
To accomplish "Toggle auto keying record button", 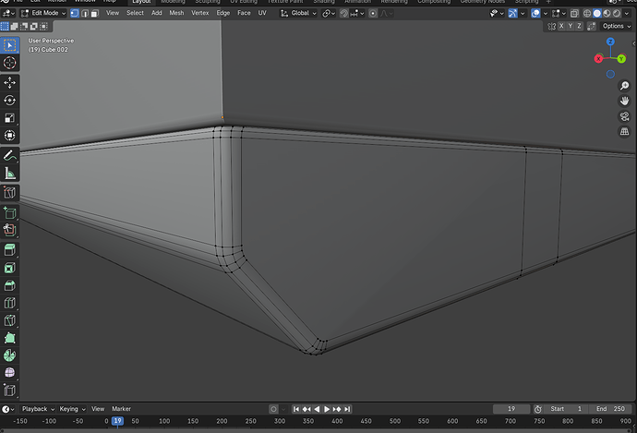I will click(273, 409).
